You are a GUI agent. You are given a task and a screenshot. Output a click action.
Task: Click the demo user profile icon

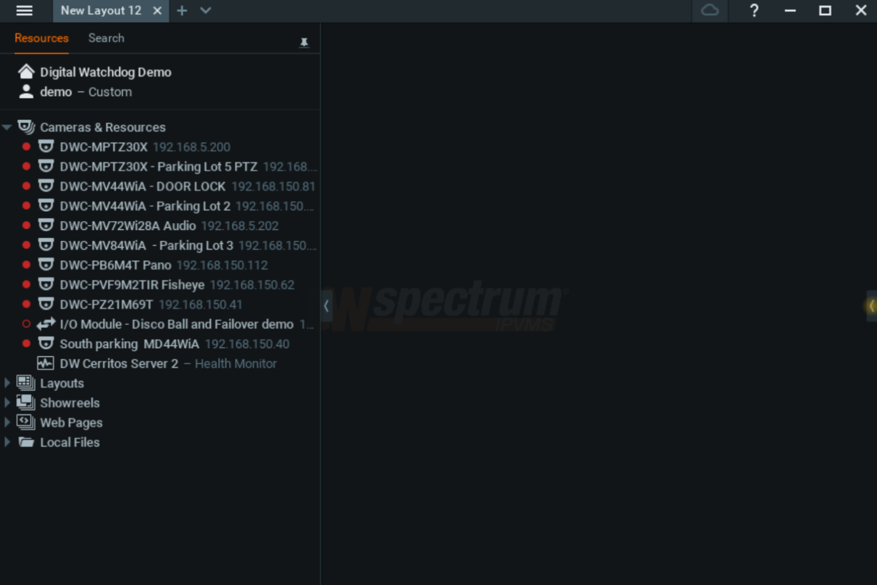(26, 92)
